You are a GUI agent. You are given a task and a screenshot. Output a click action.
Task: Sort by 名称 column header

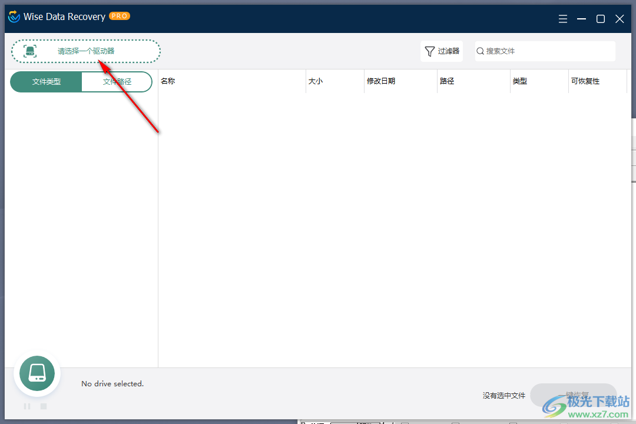(x=232, y=81)
